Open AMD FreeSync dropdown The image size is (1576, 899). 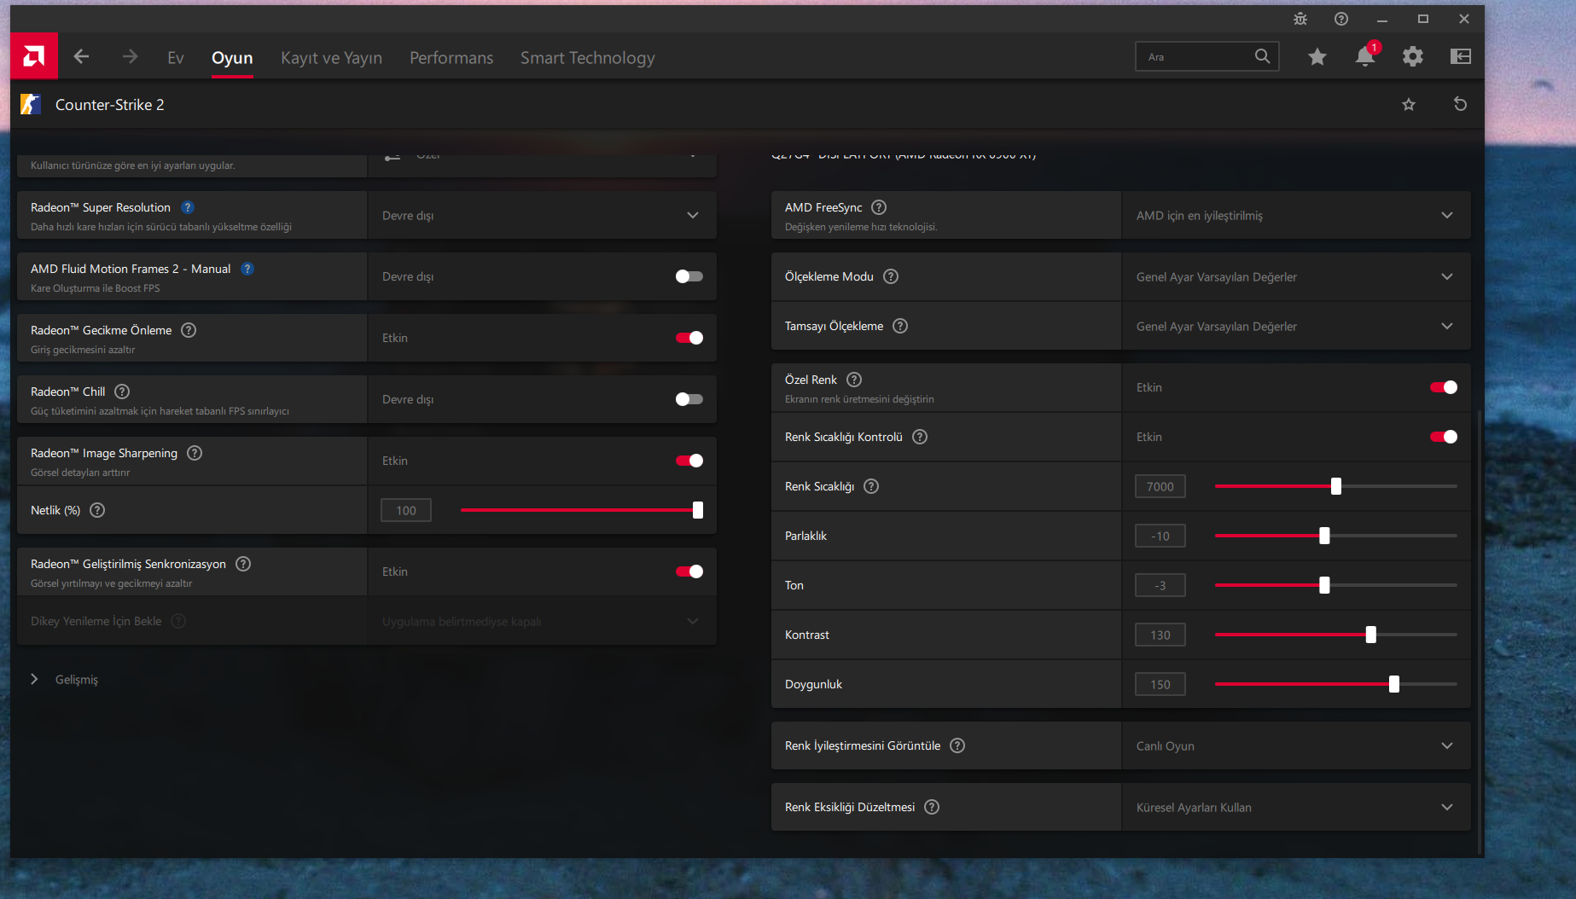(1296, 215)
